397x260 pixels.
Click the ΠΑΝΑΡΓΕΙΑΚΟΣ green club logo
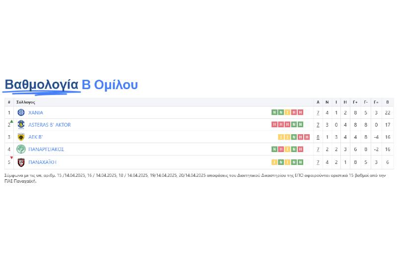coord(21,149)
